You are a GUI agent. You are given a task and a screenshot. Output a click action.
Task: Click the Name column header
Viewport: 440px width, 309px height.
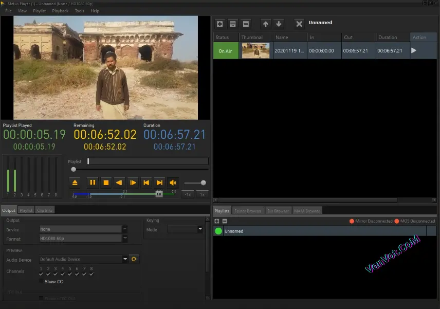point(290,38)
